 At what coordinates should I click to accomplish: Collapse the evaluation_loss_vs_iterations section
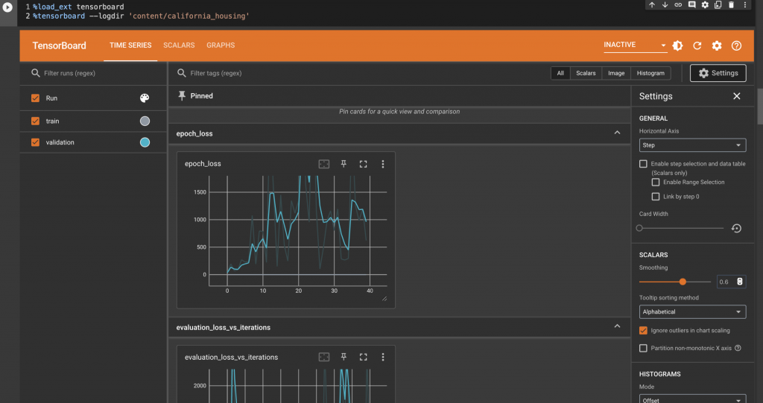click(x=617, y=326)
